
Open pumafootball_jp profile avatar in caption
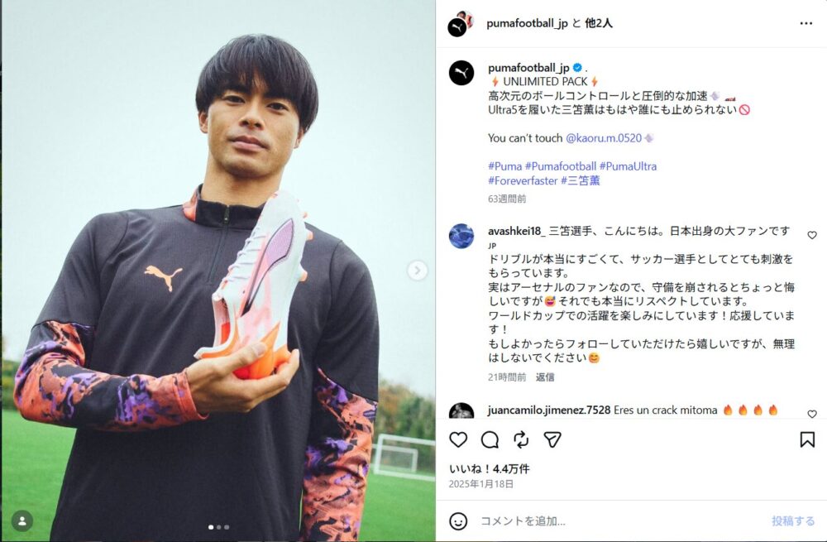coord(461,72)
